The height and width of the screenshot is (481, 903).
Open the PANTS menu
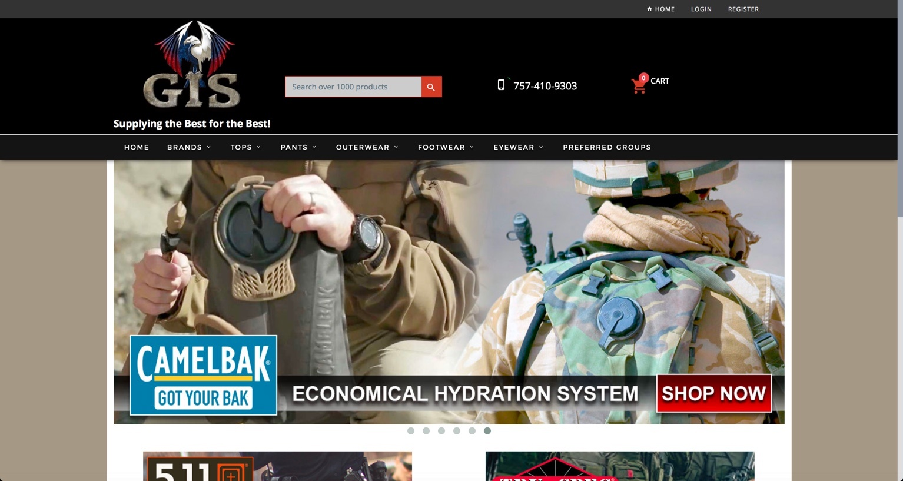click(294, 147)
